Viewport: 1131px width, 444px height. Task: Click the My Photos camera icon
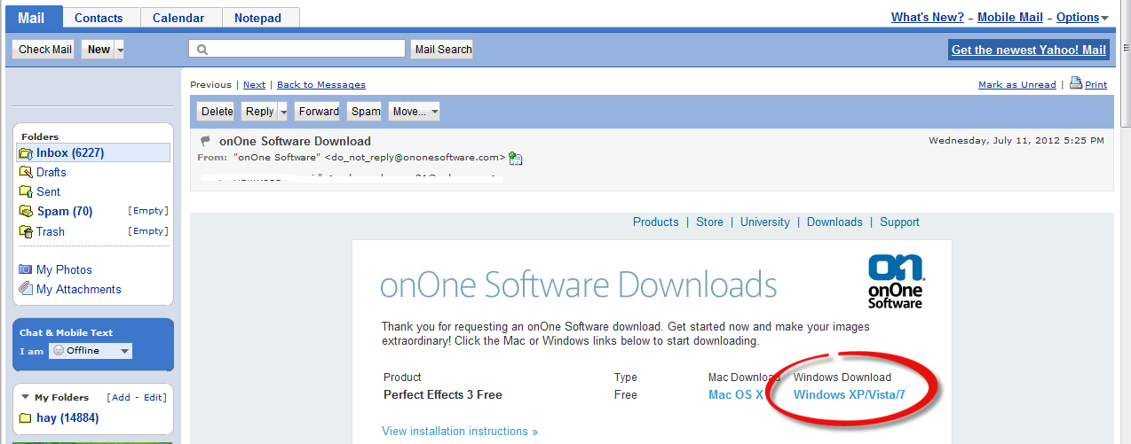[x=26, y=269]
